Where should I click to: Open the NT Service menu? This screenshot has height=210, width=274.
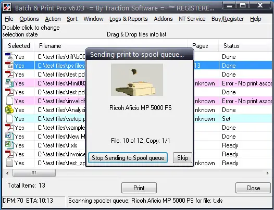click(x=192, y=19)
